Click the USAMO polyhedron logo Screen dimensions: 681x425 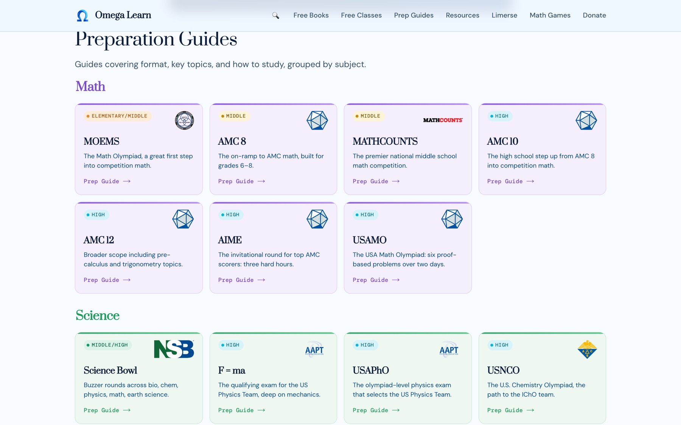tap(452, 219)
